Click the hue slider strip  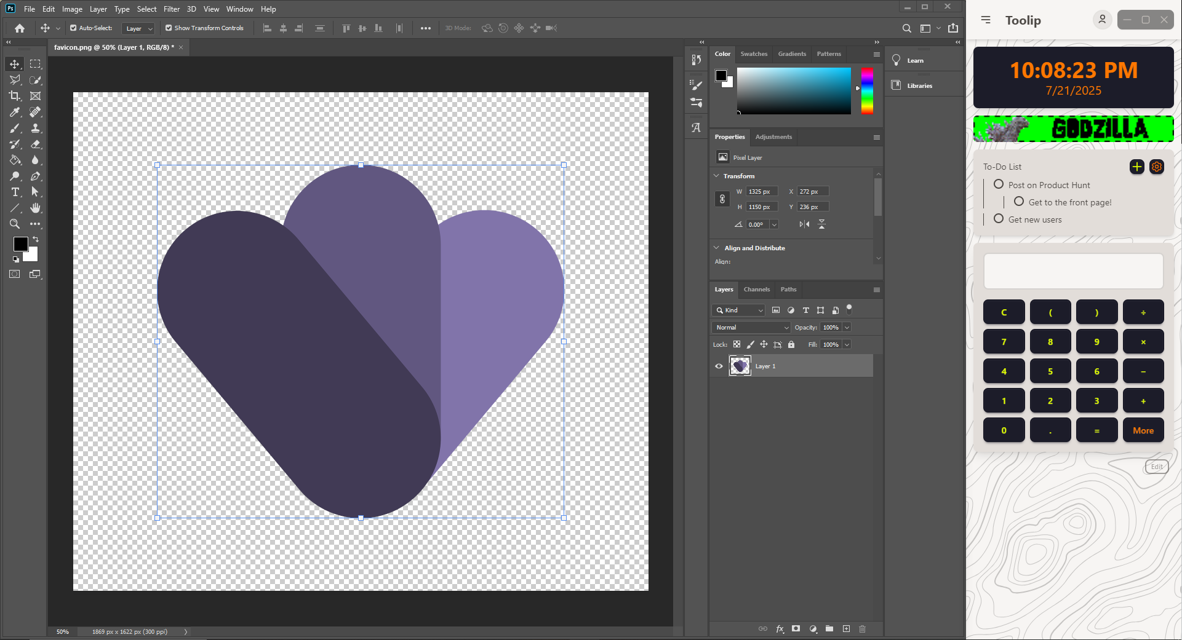click(867, 91)
